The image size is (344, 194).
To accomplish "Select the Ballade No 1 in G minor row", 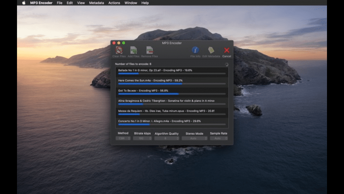I will [172, 70].
